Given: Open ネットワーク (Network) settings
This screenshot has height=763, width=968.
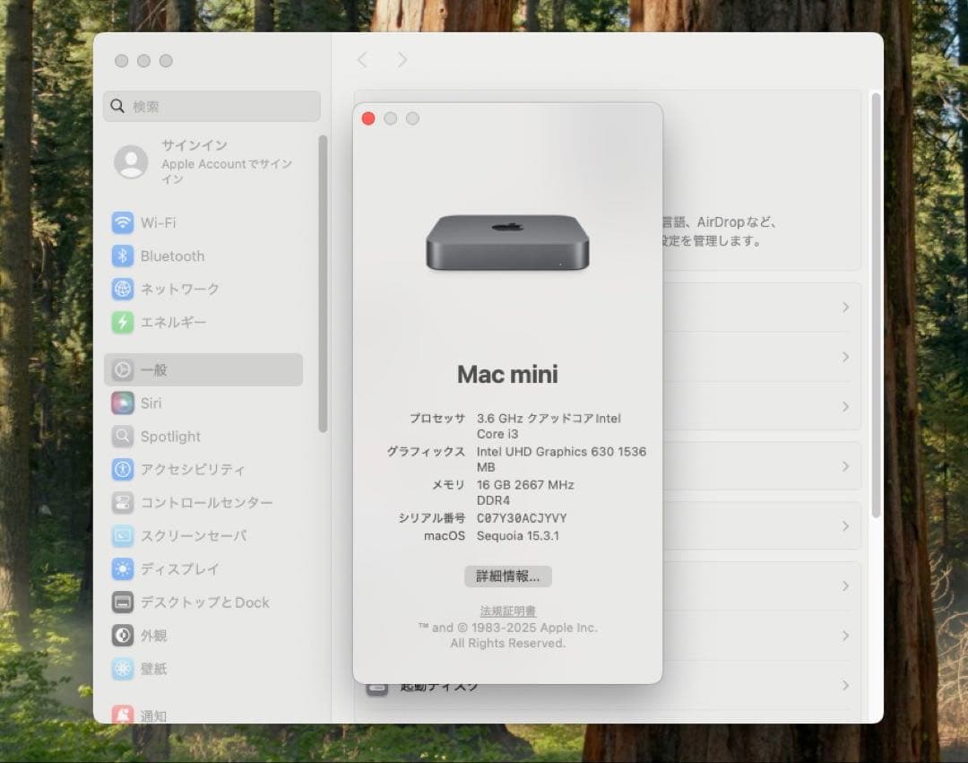Looking at the screenshot, I should [122, 289].
